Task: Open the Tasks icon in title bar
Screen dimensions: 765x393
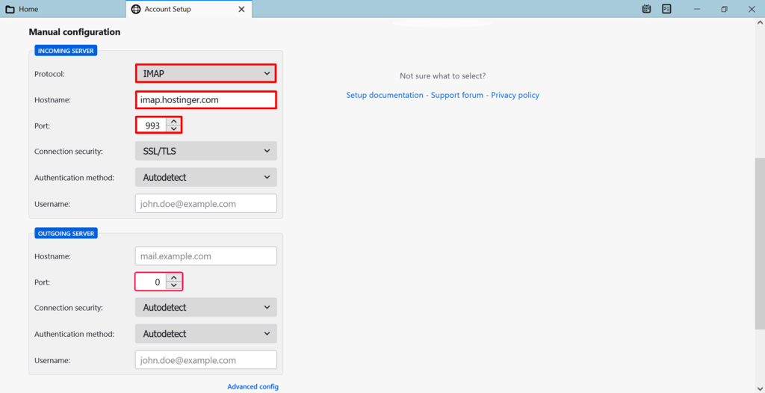Action: [666, 9]
